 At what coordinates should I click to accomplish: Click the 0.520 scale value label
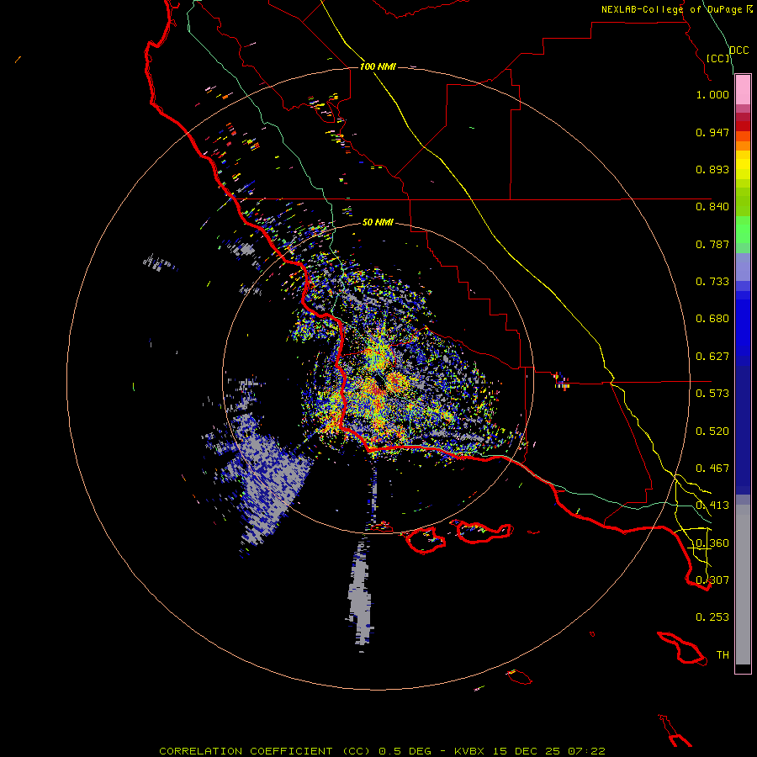tap(712, 431)
